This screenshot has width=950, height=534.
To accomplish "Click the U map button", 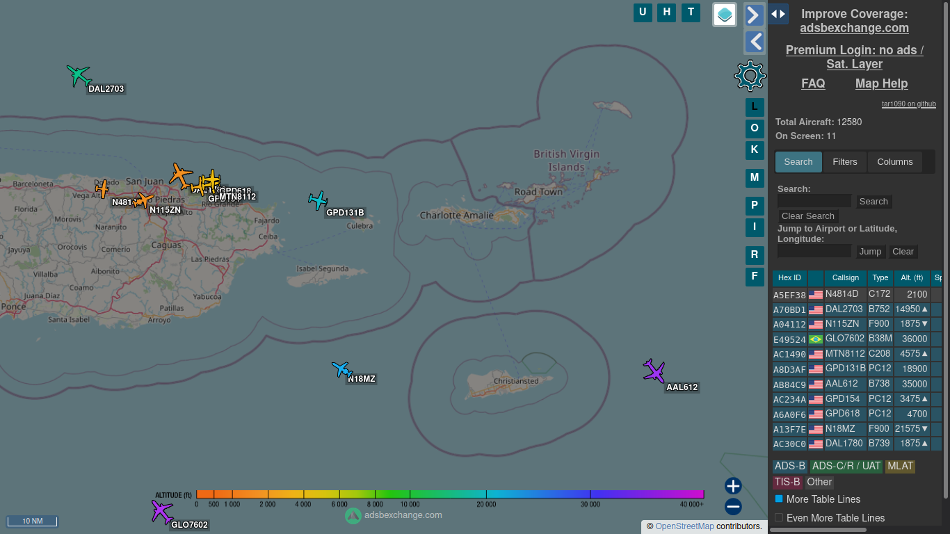I will 643,12.
